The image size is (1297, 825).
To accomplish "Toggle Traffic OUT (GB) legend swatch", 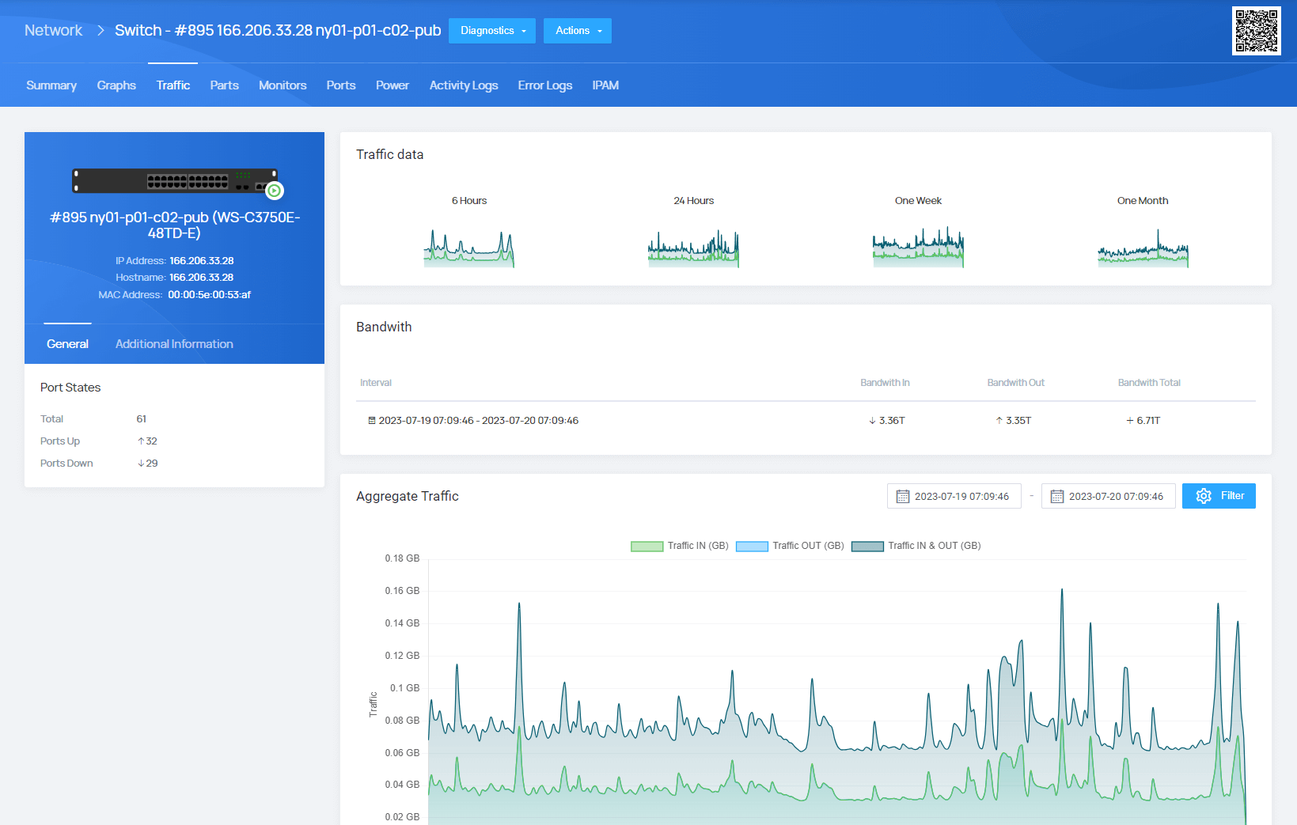I will (752, 546).
